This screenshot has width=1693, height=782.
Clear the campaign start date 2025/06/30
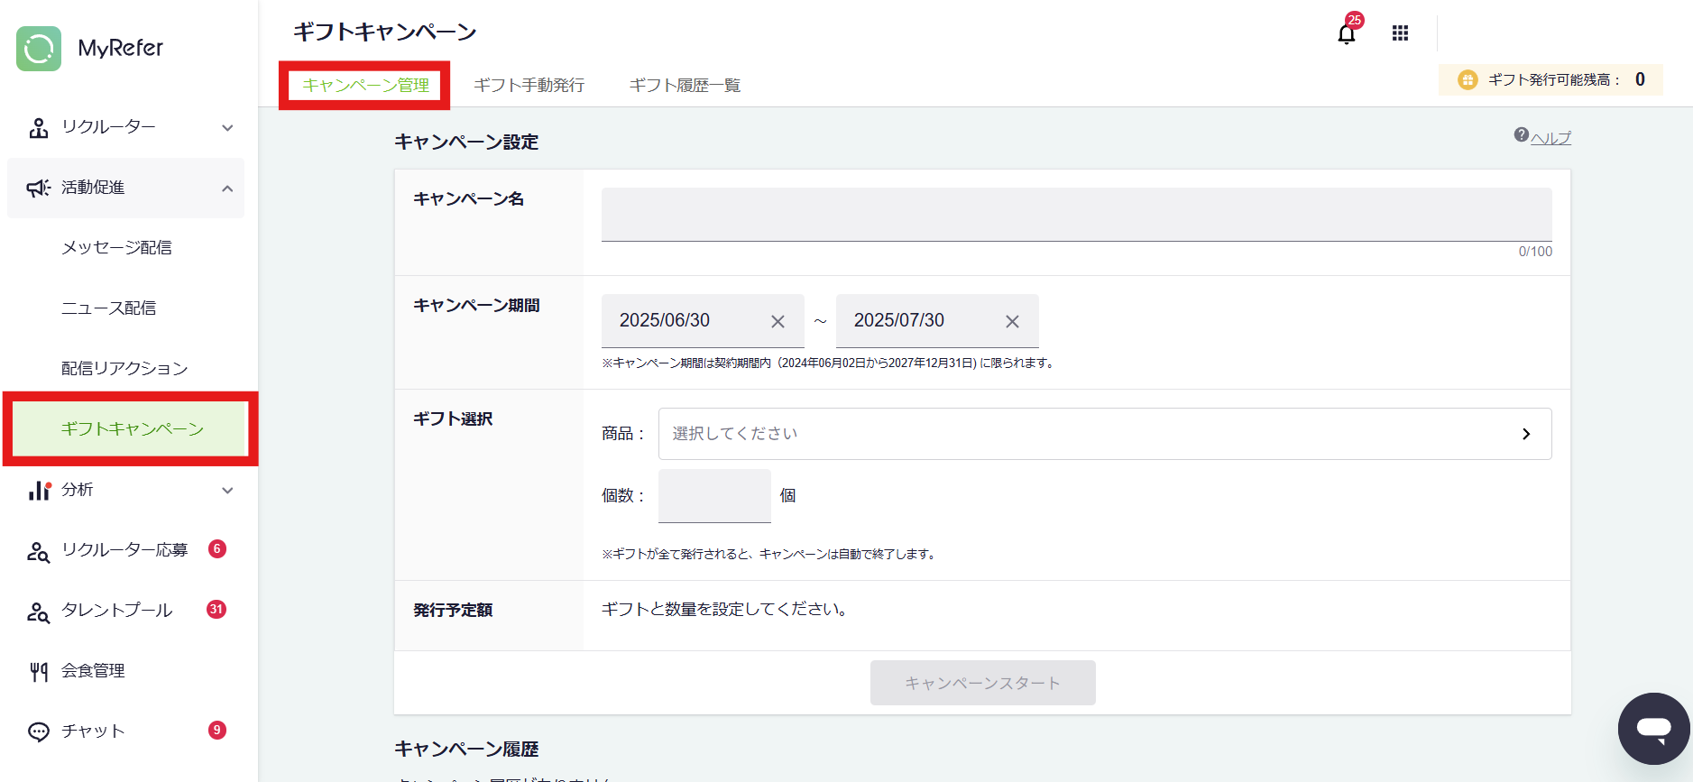point(777,321)
